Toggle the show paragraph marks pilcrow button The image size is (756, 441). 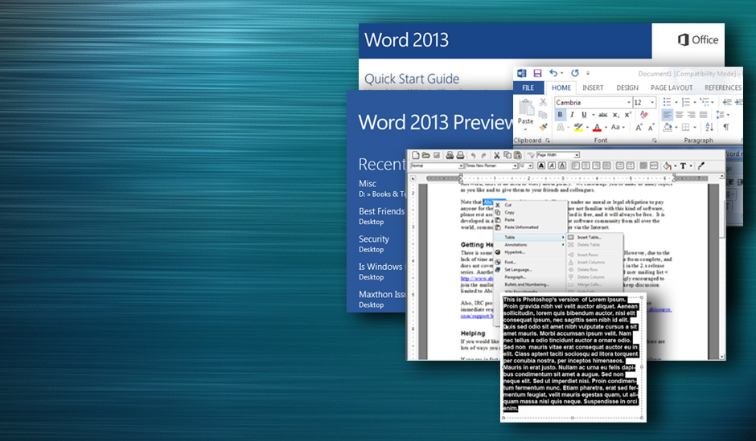click(725, 127)
